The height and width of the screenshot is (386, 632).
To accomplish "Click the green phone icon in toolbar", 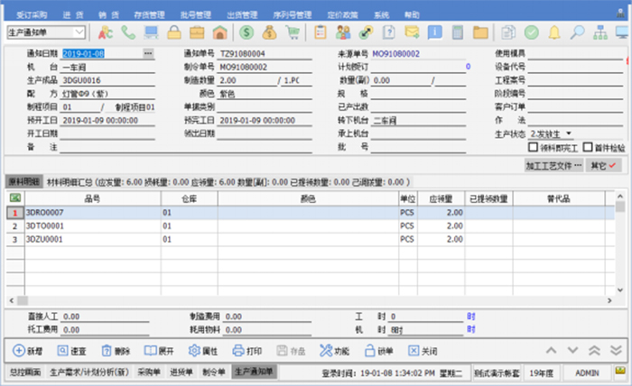I will (126, 32).
